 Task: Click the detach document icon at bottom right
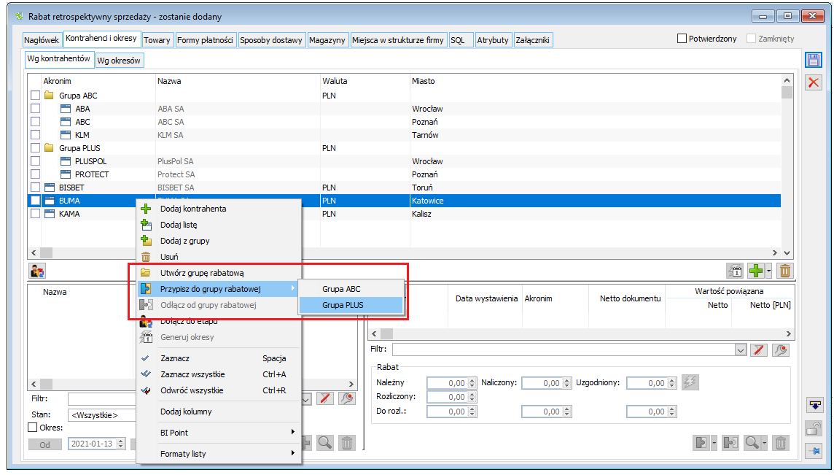click(x=730, y=442)
